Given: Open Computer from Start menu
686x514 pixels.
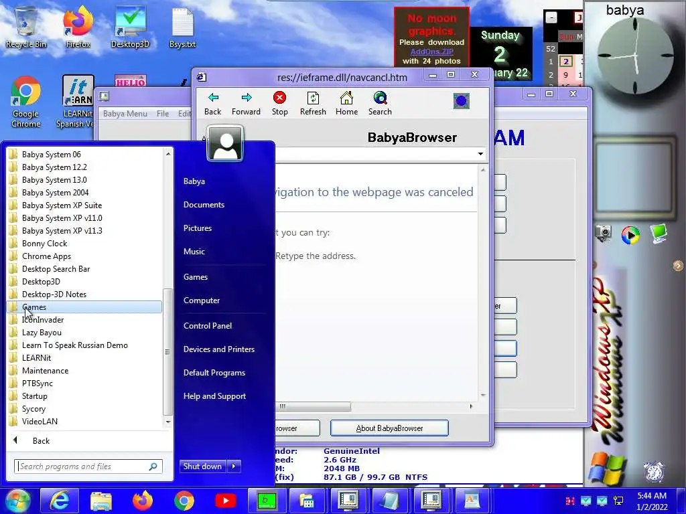Looking at the screenshot, I should tap(202, 301).
